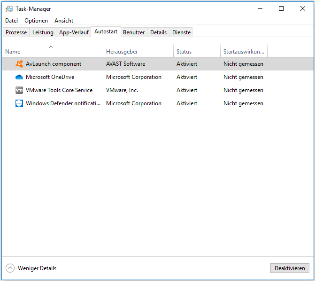This screenshot has width=315, height=281.
Task: Click the VMware, Inc. publisher cell
Action: (x=122, y=90)
